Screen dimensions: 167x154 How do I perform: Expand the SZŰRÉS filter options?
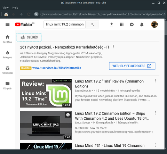pos(29,37)
